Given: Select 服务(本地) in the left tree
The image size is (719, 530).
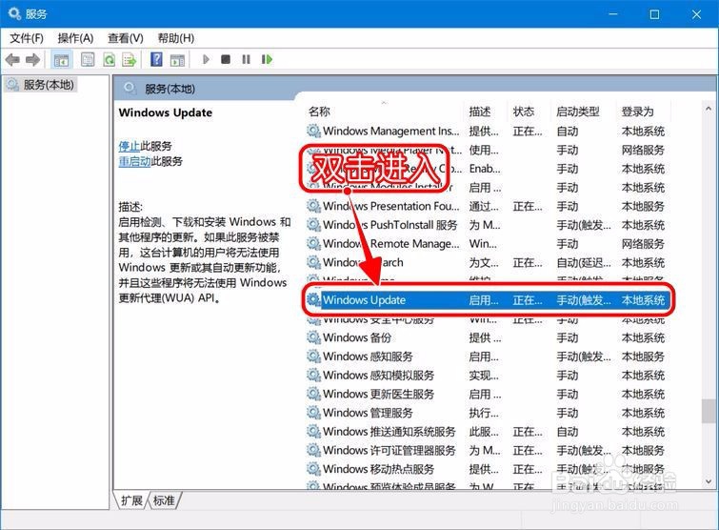Looking at the screenshot, I should (40, 85).
